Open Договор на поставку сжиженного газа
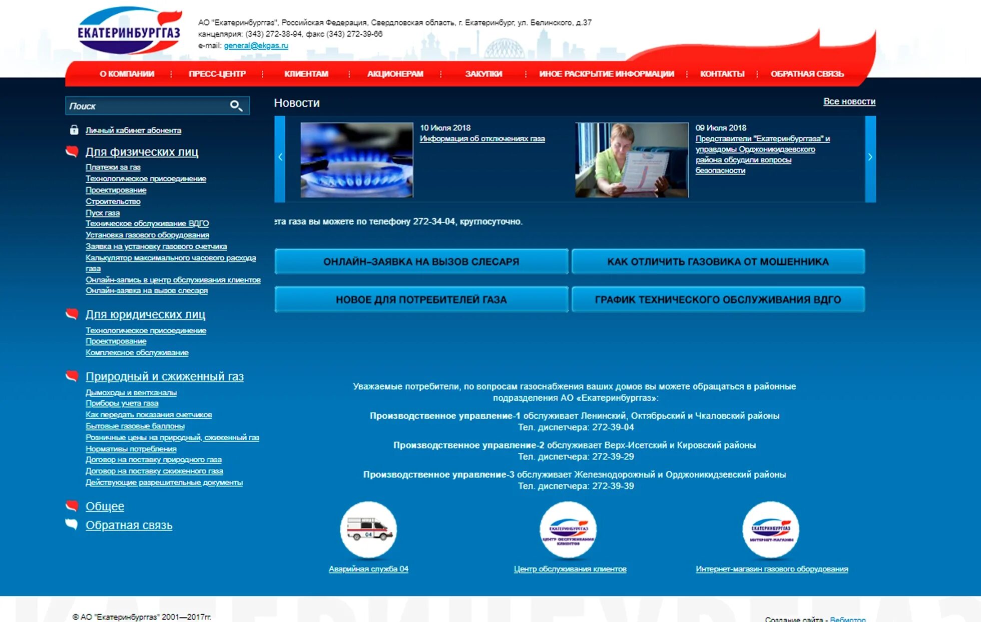981x622 pixels. [154, 471]
